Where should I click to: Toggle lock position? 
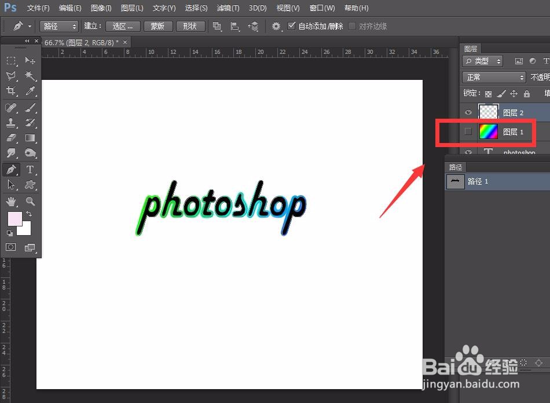[x=514, y=93]
